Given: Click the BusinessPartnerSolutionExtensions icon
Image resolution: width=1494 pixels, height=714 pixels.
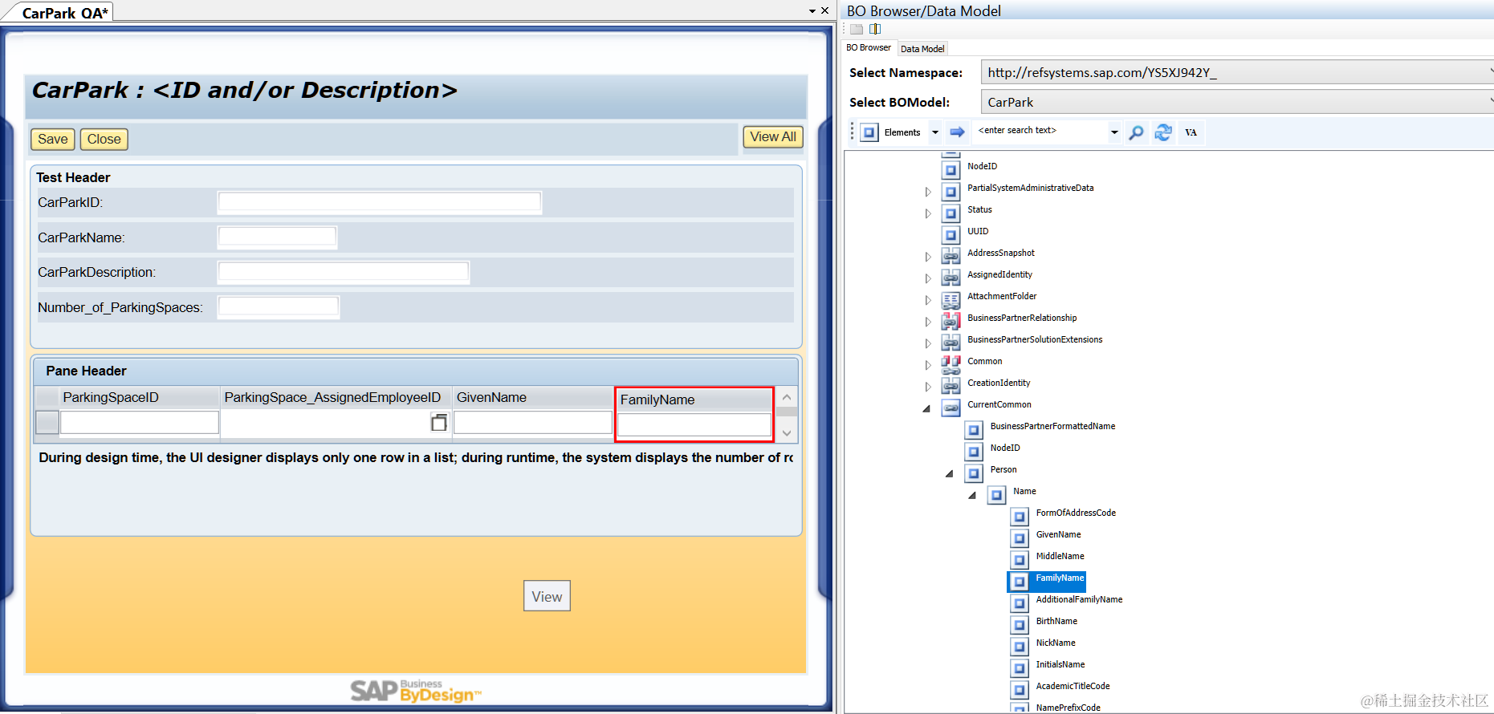Looking at the screenshot, I should 951,343.
